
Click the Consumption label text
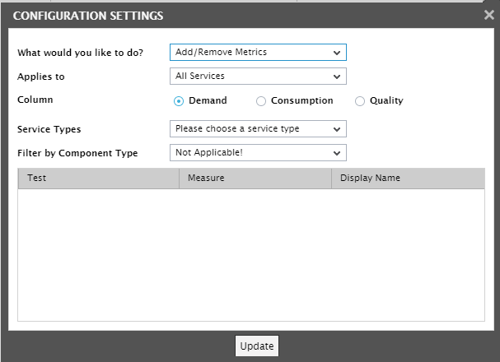point(302,100)
